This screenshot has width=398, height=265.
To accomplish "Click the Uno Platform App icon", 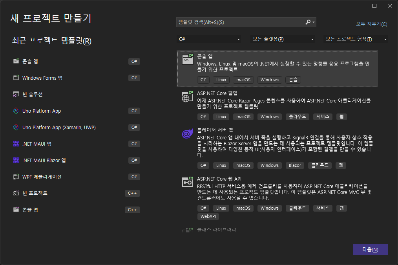I will (x=16, y=111).
